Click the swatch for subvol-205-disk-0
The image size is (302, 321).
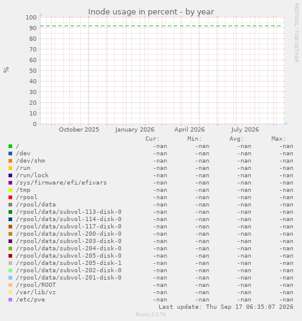10,256
